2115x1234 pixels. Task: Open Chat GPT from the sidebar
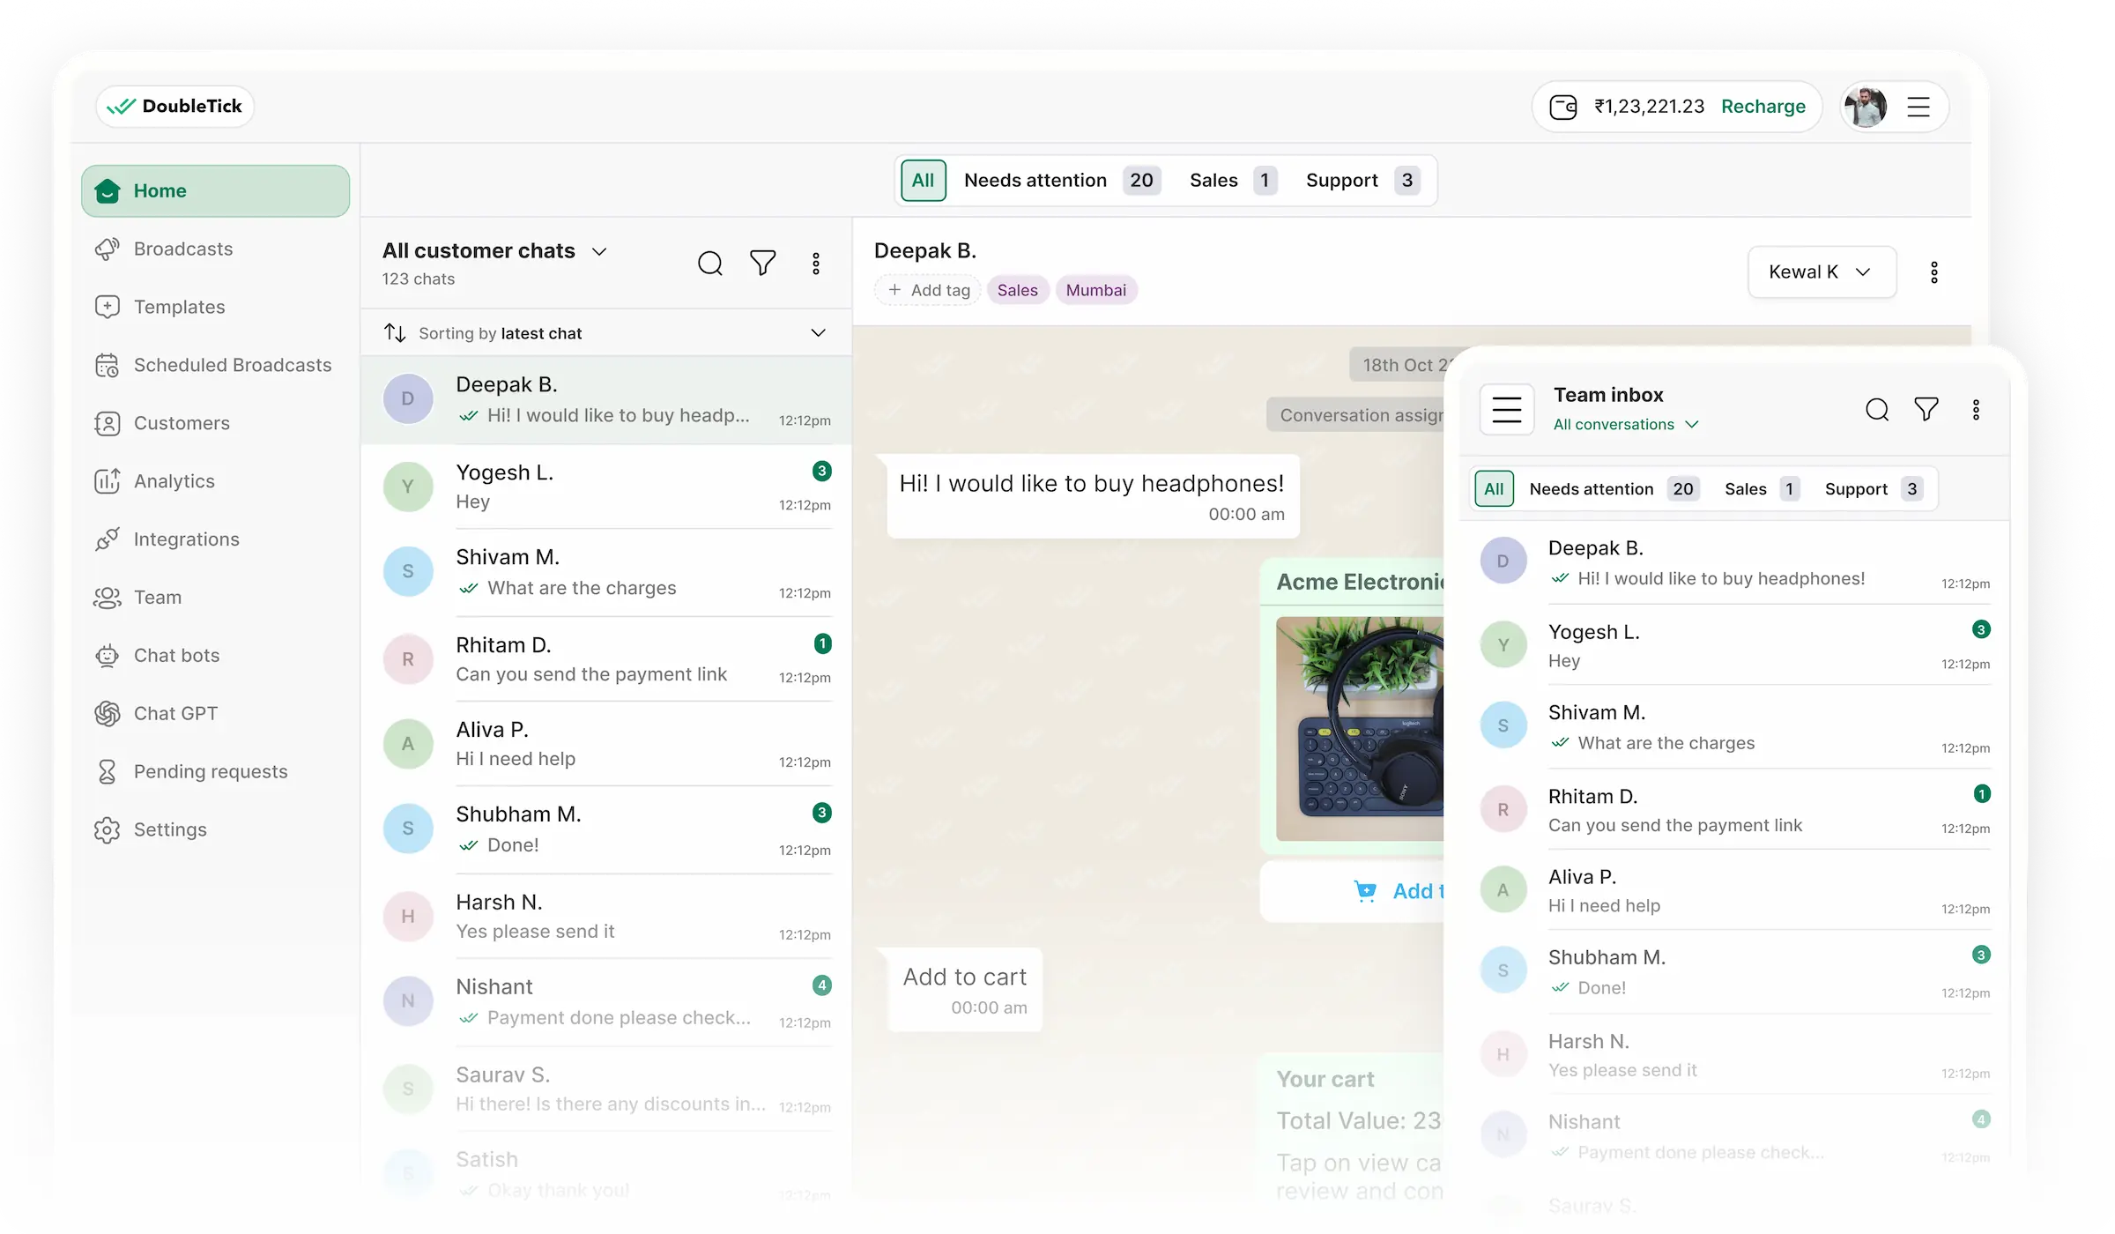175,713
